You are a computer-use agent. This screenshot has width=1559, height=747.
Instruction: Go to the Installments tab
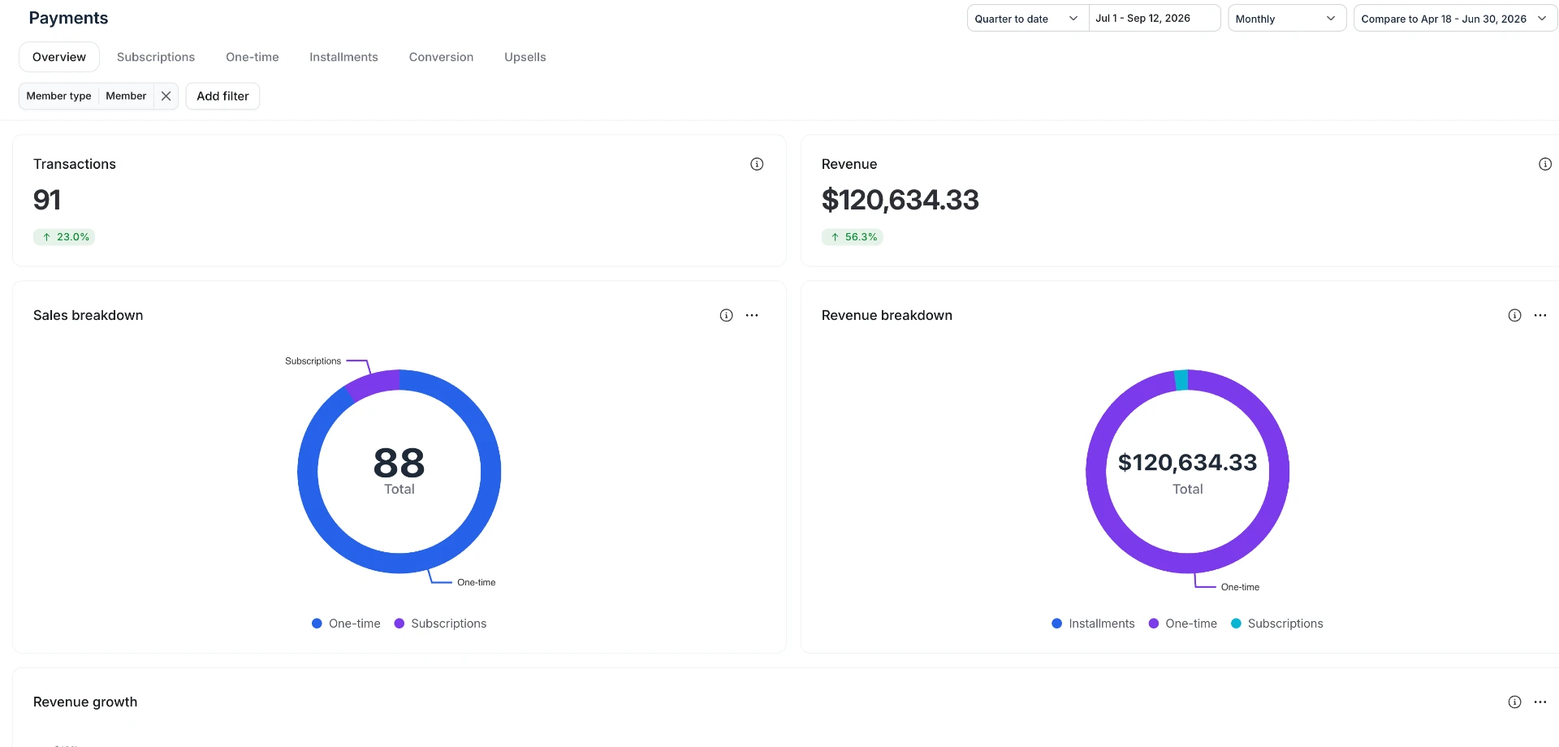point(343,57)
